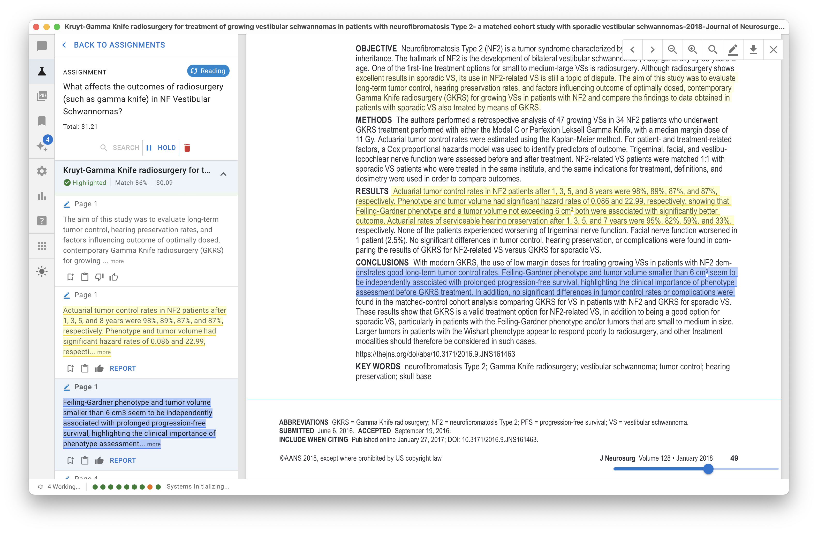Click the orange status dot in status bar
The image size is (818, 533).
pos(150,487)
